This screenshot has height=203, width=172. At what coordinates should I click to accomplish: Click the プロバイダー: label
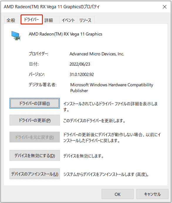tap(38, 54)
